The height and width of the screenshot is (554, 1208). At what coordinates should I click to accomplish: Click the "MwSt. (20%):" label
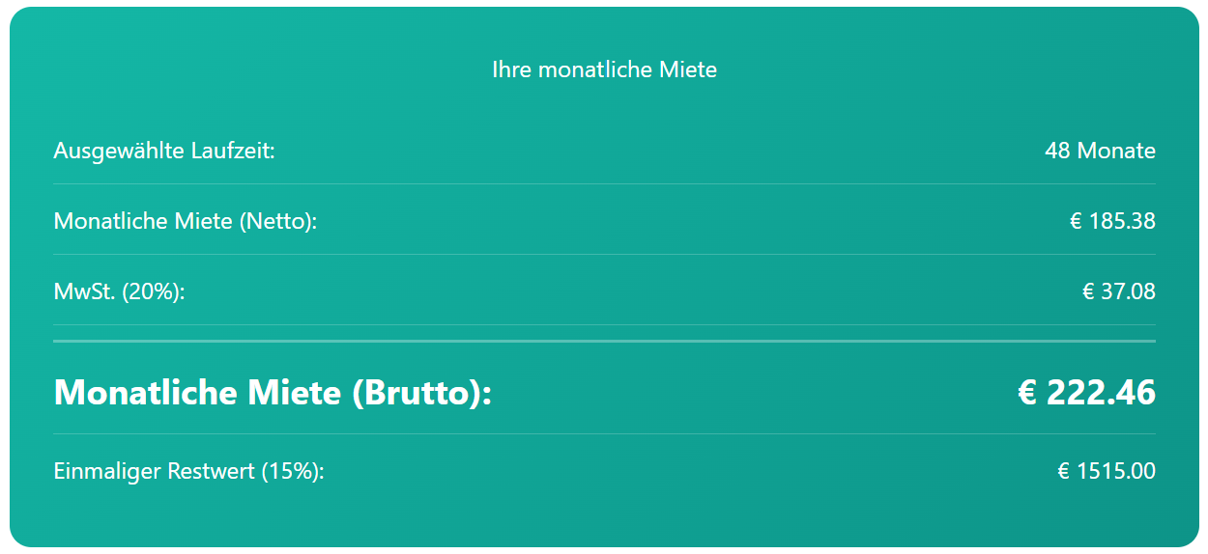tap(119, 291)
